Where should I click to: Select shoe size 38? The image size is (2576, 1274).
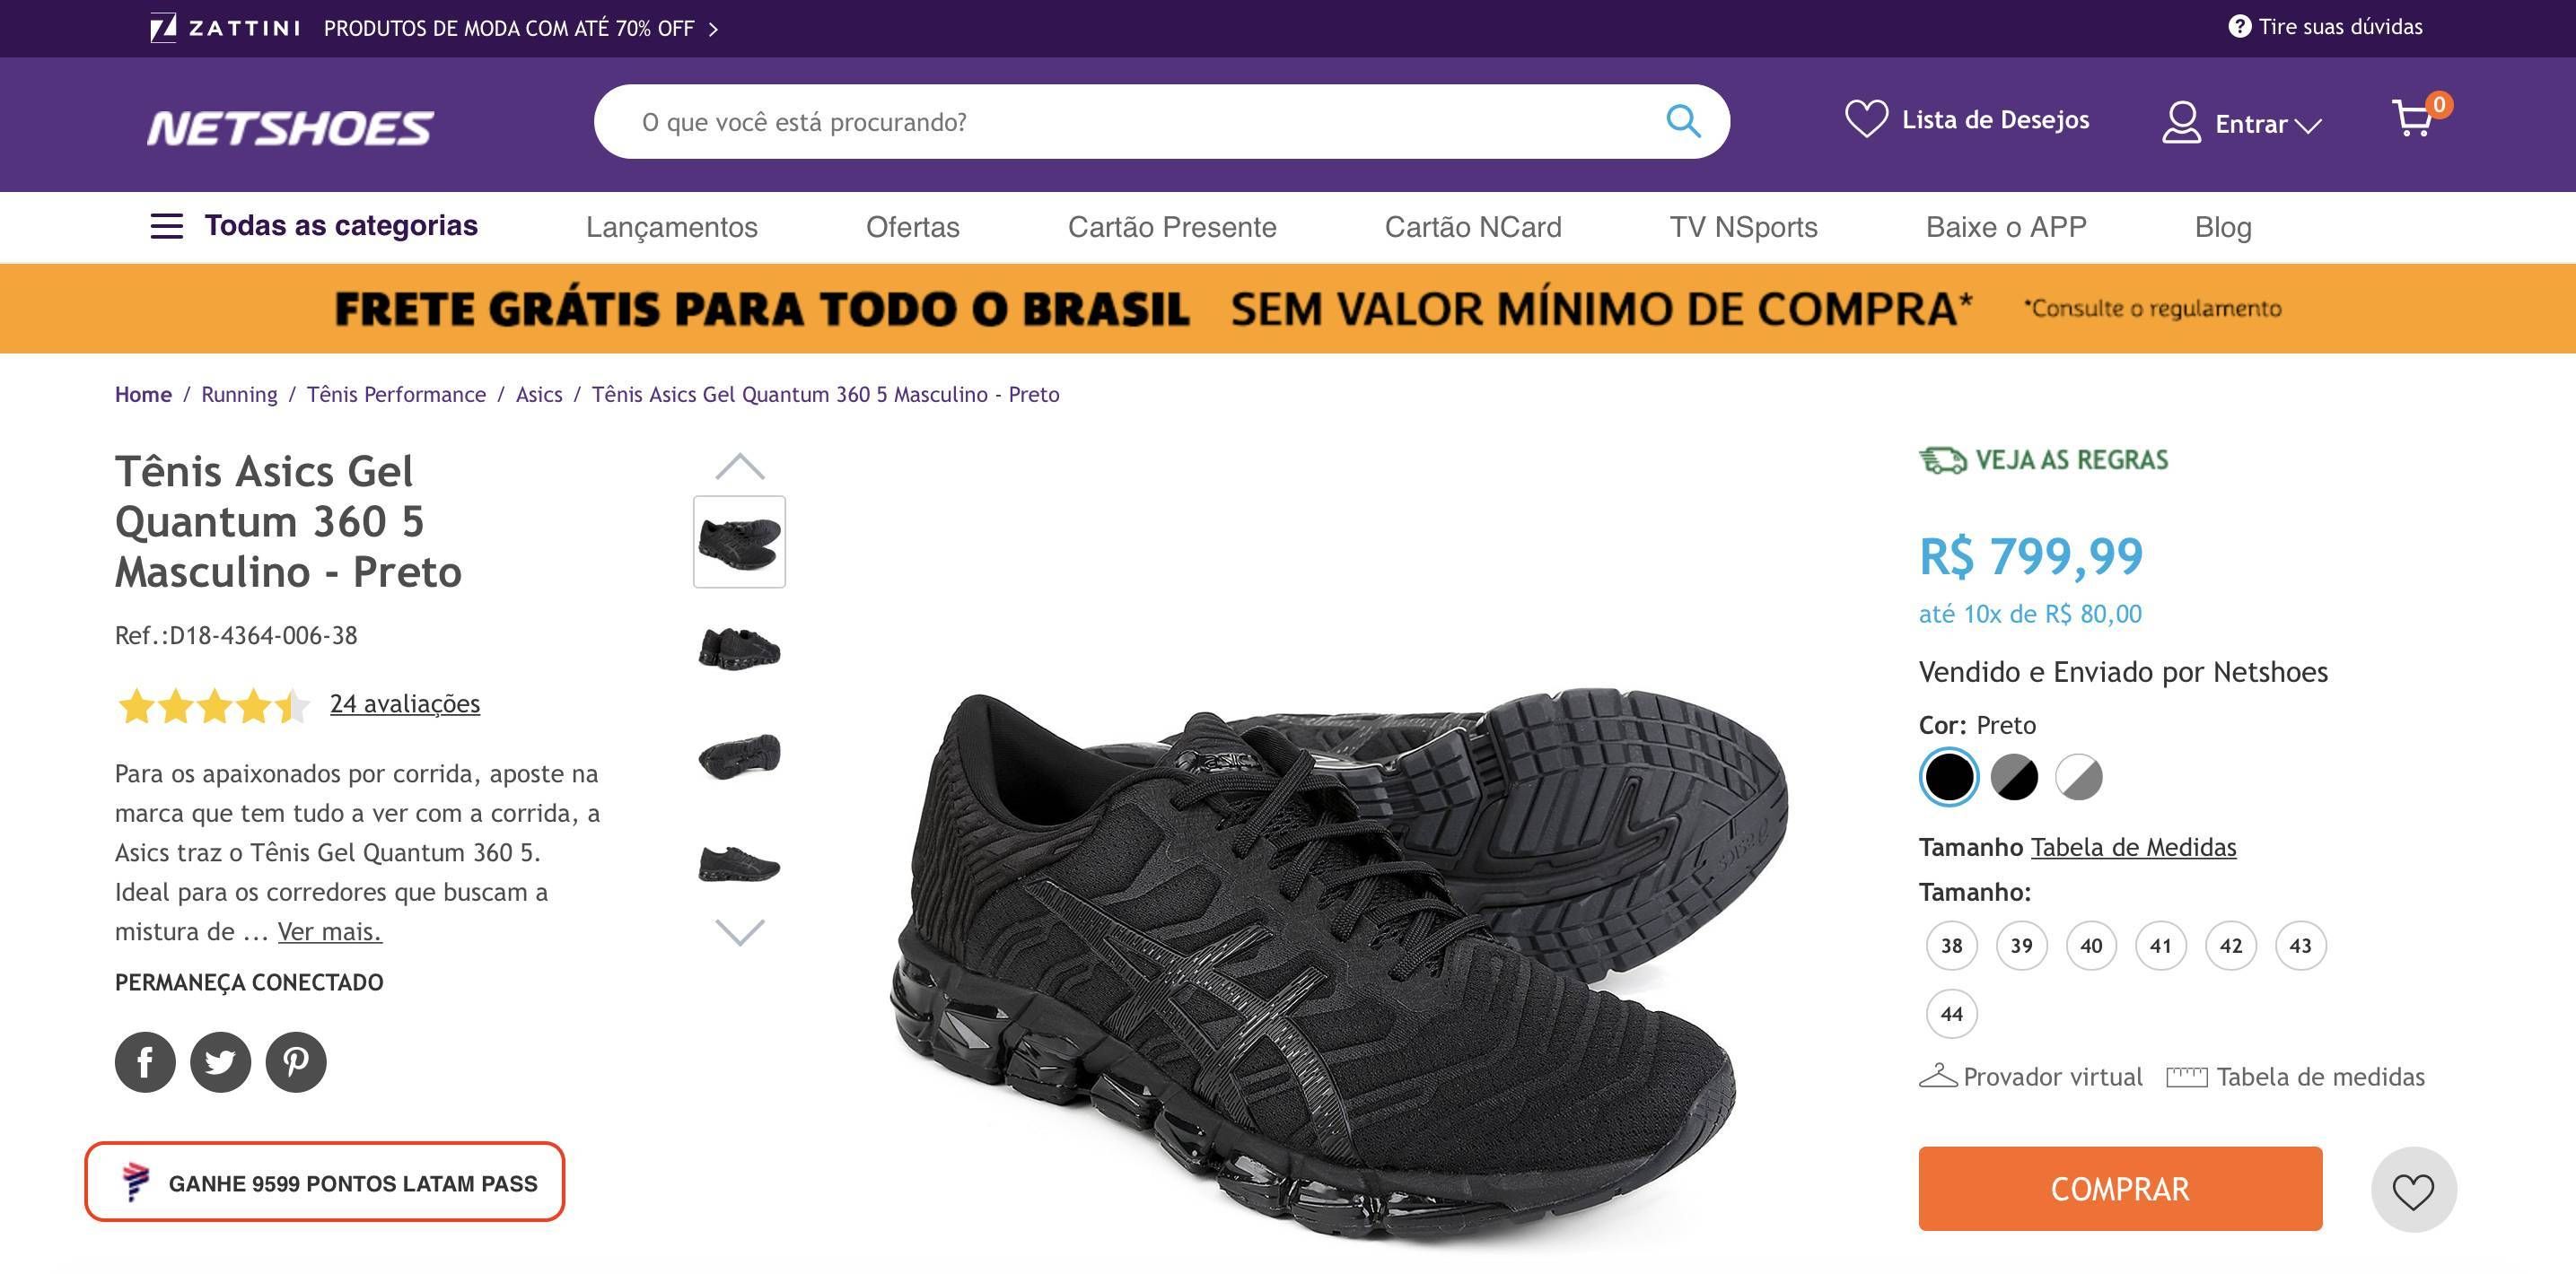pos(1951,946)
